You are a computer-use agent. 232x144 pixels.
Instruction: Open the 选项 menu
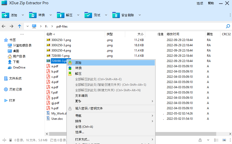(x=200, y=3)
